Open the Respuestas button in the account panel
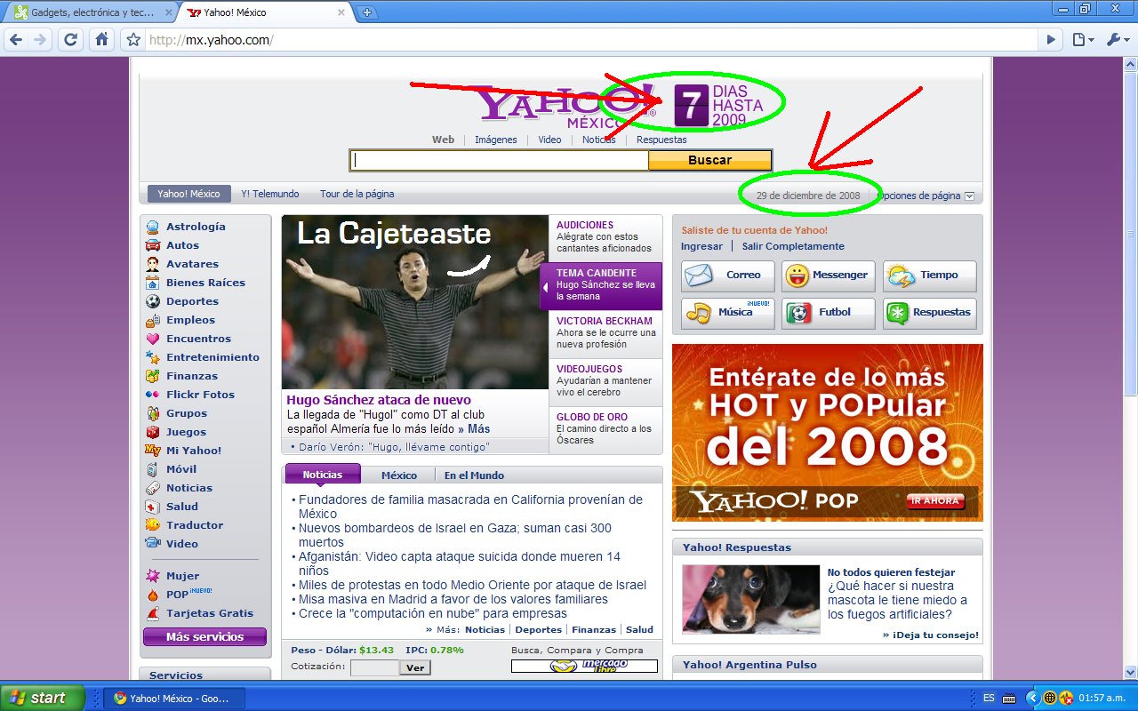 tap(929, 313)
